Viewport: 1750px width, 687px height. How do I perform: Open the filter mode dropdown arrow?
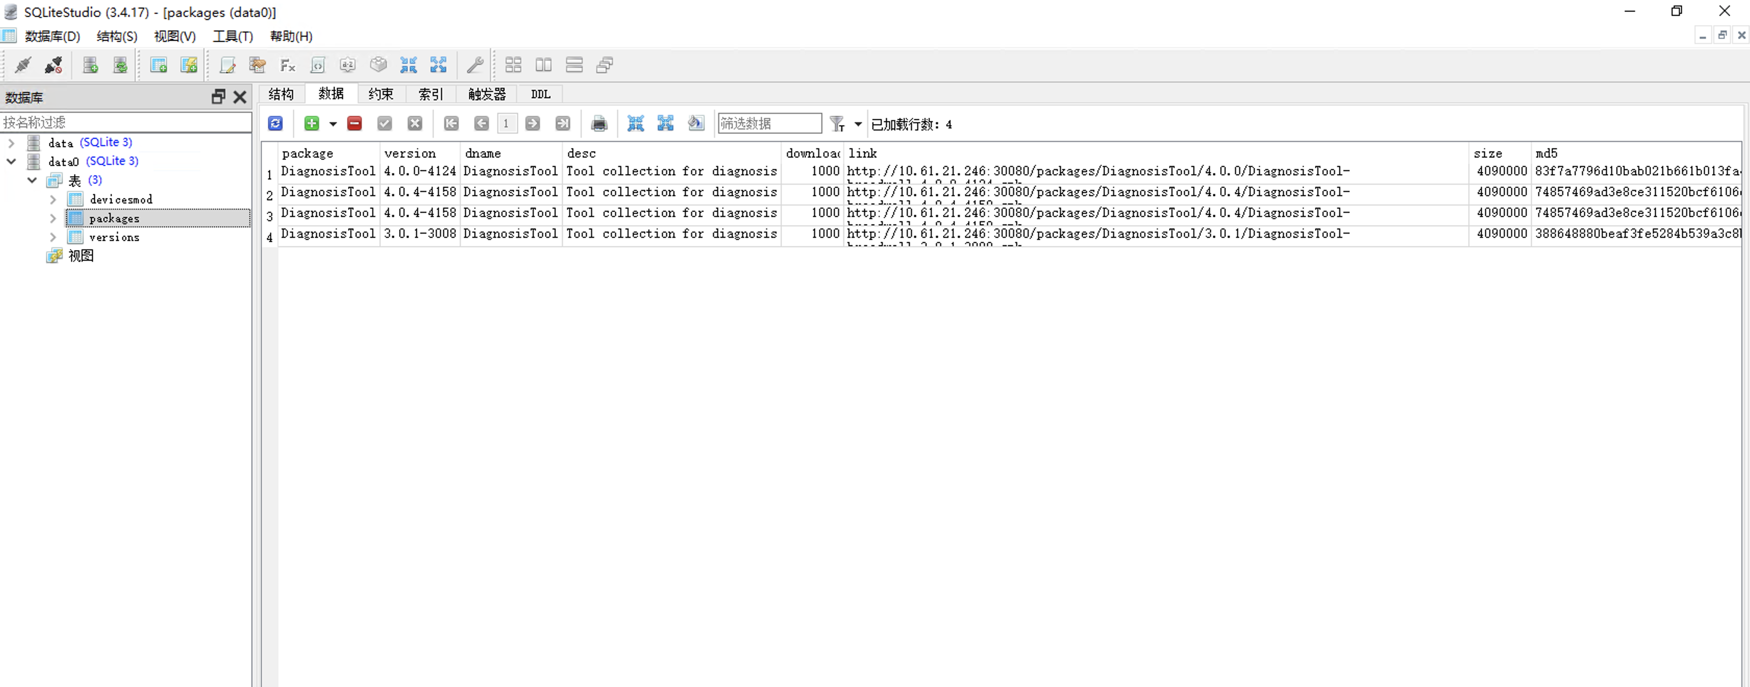858,125
